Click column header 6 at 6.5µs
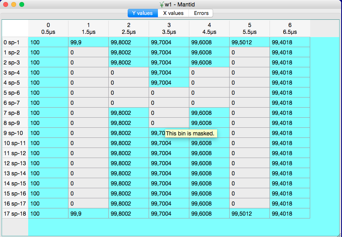The image size is (342, 237). pyautogui.click(x=290, y=29)
